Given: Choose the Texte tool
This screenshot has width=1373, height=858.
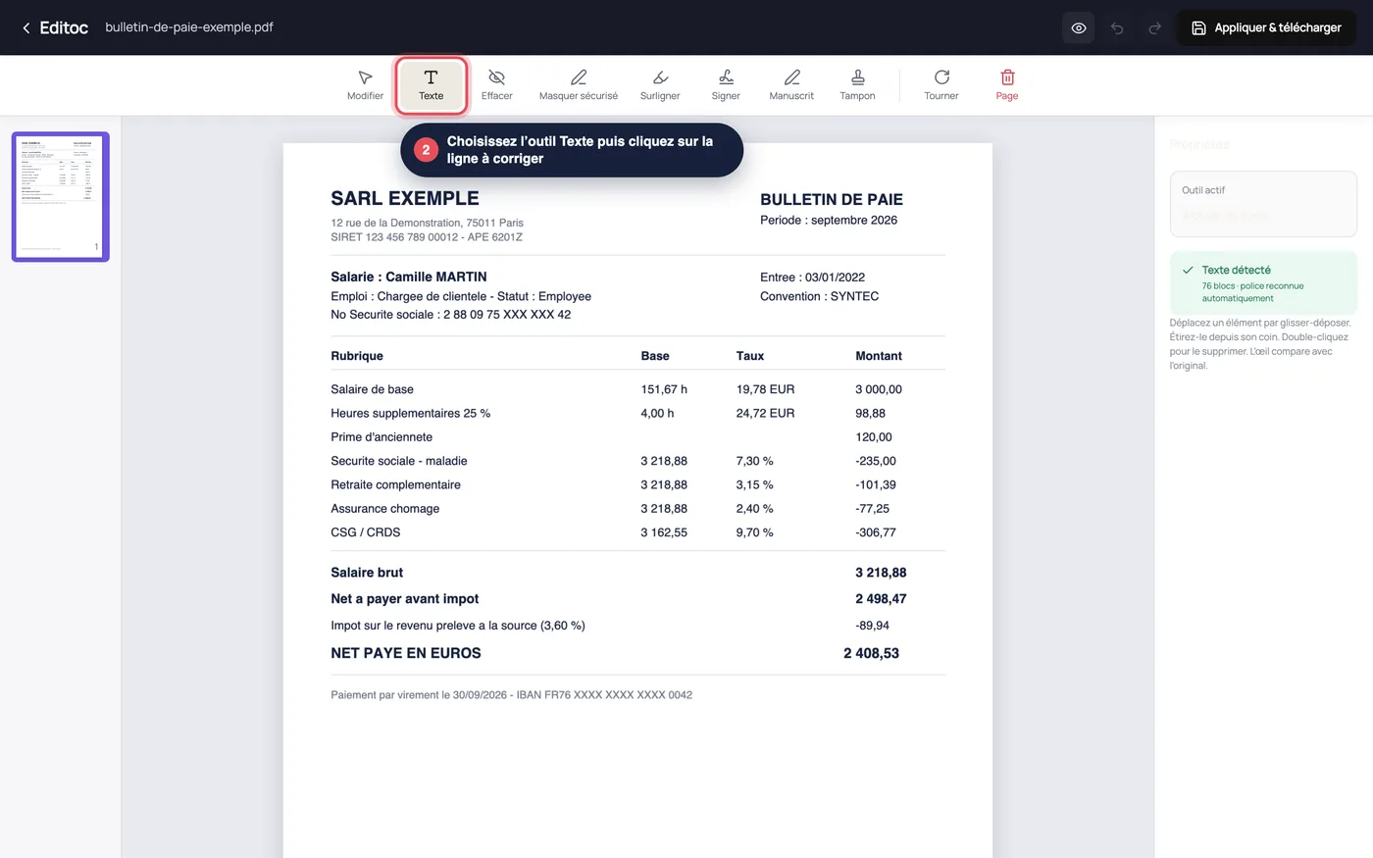Looking at the screenshot, I should pyautogui.click(x=431, y=85).
